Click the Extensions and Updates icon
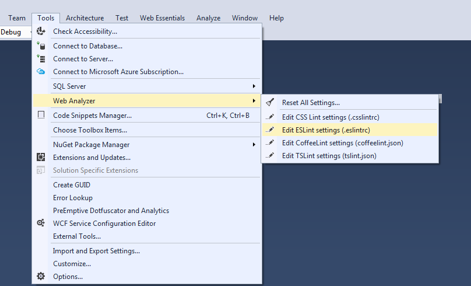This screenshot has width=471, height=286. pos(41,157)
